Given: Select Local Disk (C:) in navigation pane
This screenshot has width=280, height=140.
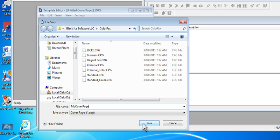Looking at the screenshot, I should pos(61,92).
